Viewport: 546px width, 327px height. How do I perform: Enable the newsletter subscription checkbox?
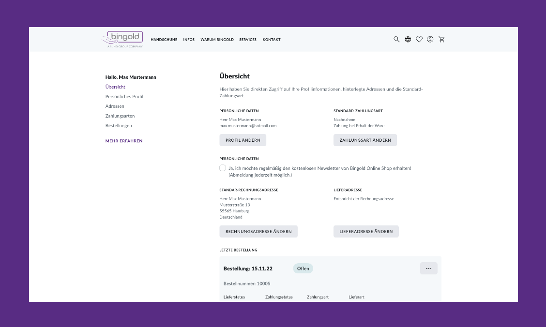click(223, 168)
